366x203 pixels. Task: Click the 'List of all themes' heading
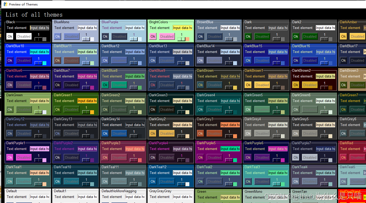[34, 15]
